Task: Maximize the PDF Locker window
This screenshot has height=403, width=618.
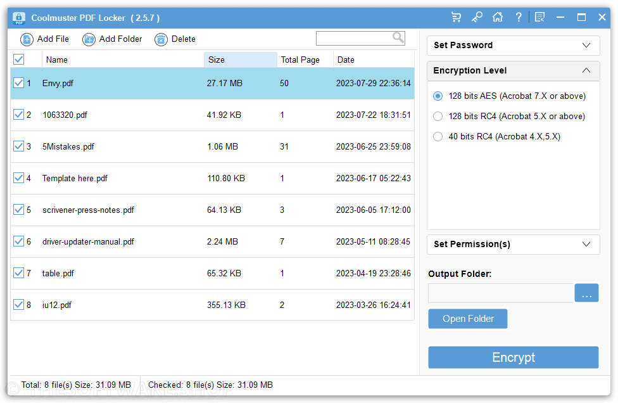Action: click(581, 17)
